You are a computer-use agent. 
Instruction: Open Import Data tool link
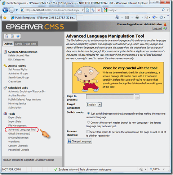coord(15,121)
